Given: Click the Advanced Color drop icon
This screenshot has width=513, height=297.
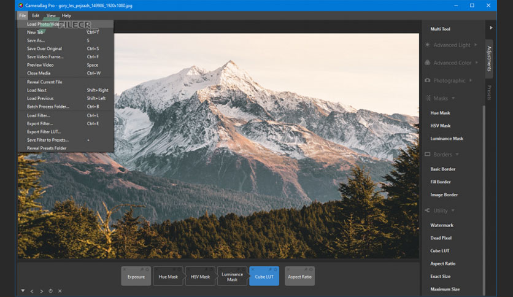Looking at the screenshot, I should click(x=427, y=62).
